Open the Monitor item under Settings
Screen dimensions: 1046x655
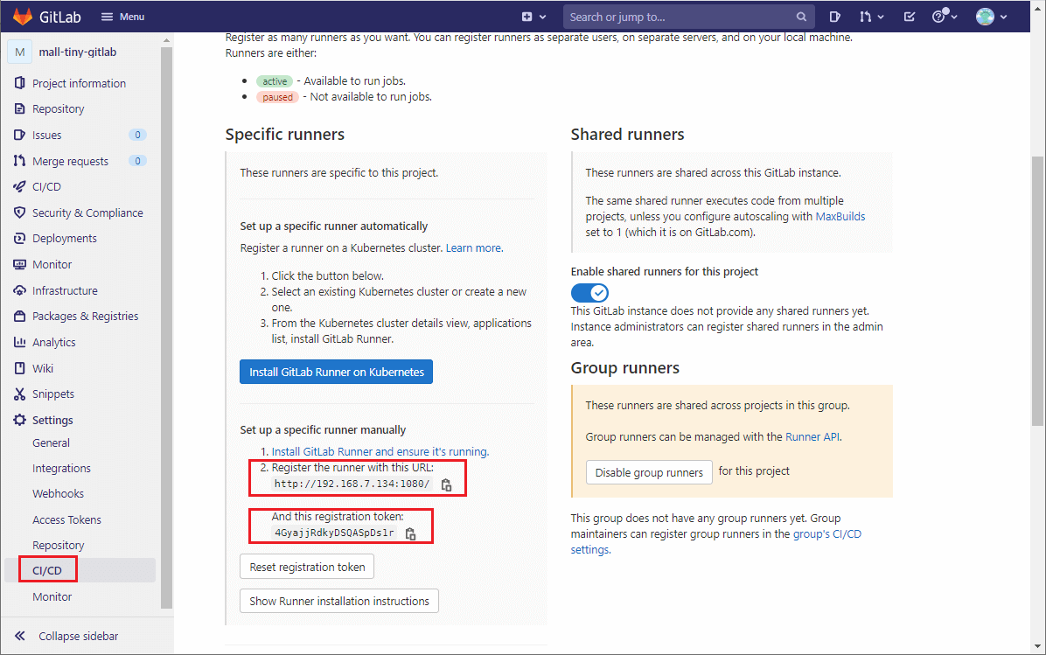[52, 596]
